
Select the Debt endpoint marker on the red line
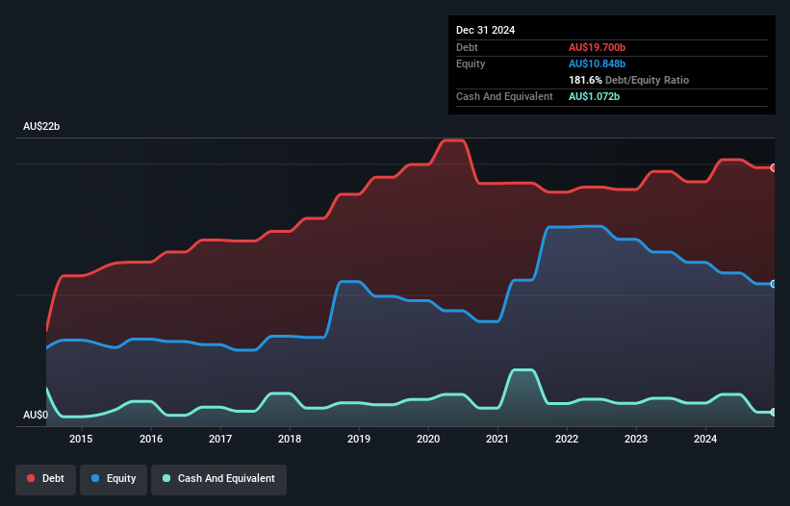[774, 167]
